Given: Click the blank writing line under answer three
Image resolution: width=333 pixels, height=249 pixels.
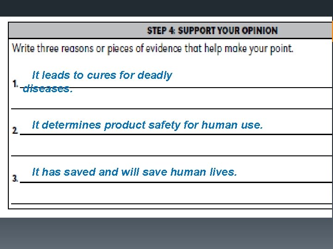Looking at the screenshot, I should point(172,203).
